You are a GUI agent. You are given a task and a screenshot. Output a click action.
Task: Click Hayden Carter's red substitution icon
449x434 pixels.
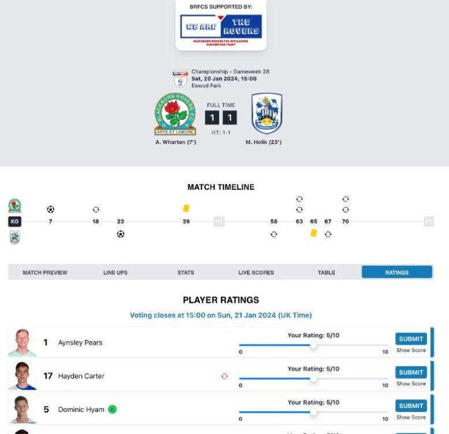point(224,376)
